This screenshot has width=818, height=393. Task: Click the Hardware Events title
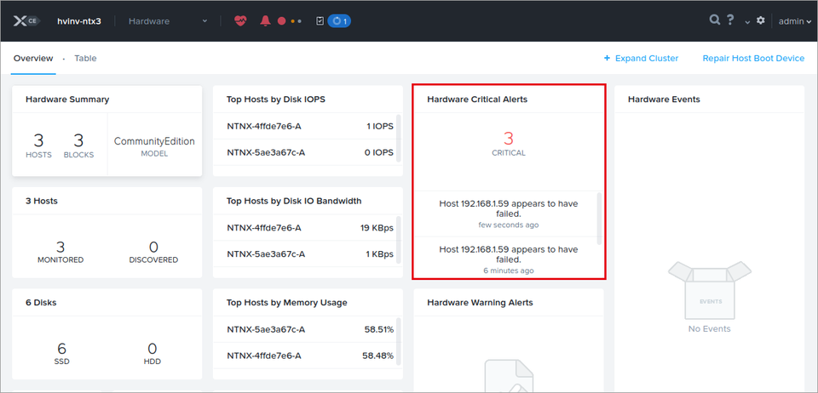click(x=664, y=100)
